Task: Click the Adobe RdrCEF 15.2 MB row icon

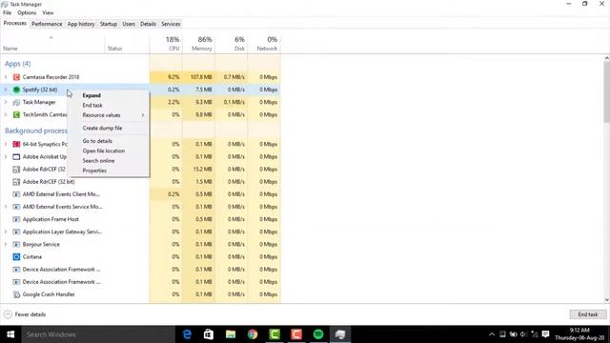Action: (16, 170)
